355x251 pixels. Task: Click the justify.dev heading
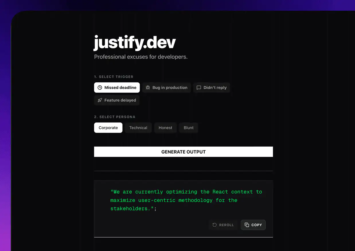[135, 42]
